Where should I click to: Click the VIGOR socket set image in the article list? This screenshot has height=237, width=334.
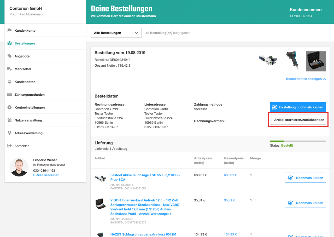click(101, 204)
